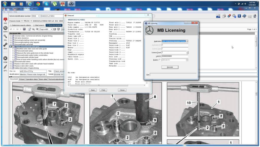Click the print icon in top toolbar
This screenshot has width=260, height=147.
click(x=223, y=17)
